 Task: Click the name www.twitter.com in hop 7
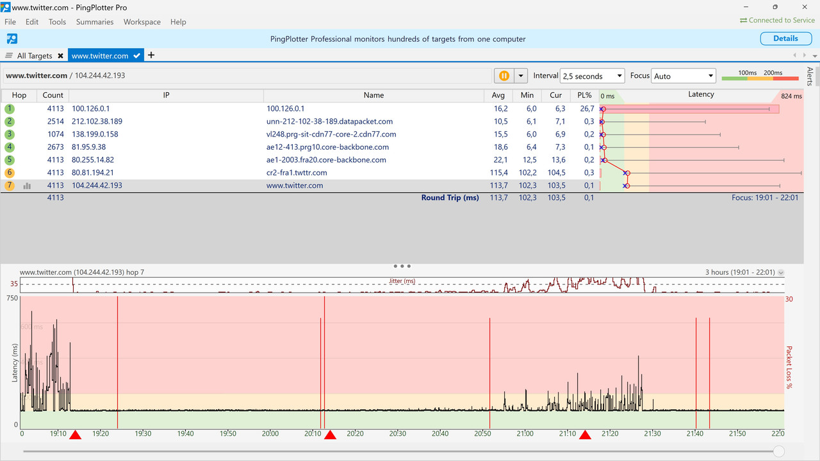[295, 186]
